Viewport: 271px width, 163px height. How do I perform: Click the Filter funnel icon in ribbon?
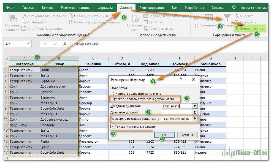[x=227, y=18]
